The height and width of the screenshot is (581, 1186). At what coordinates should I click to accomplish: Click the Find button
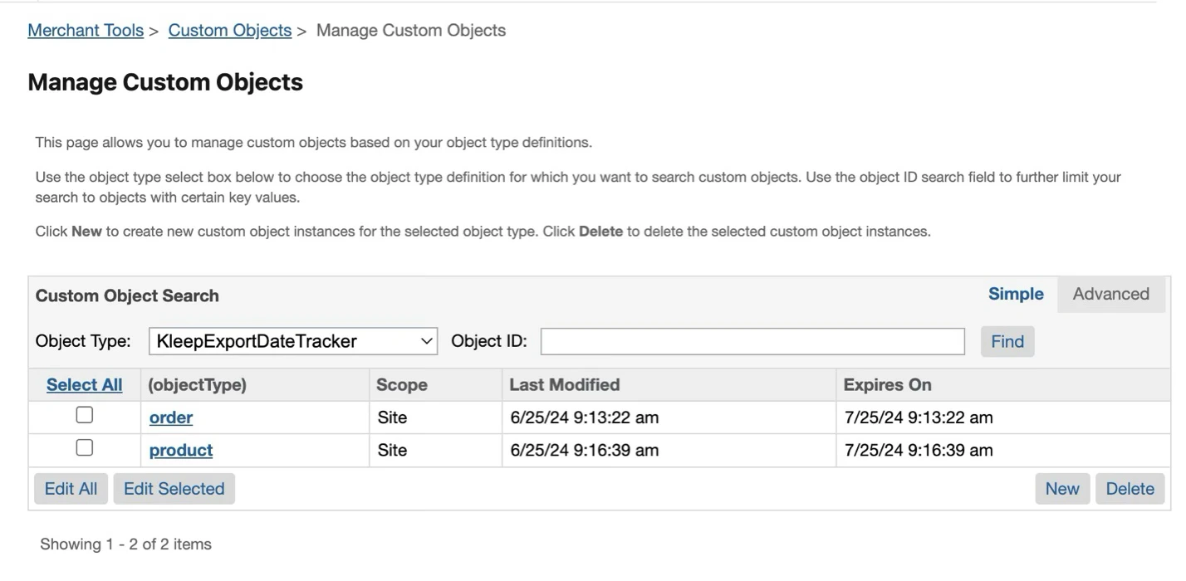pos(1007,341)
